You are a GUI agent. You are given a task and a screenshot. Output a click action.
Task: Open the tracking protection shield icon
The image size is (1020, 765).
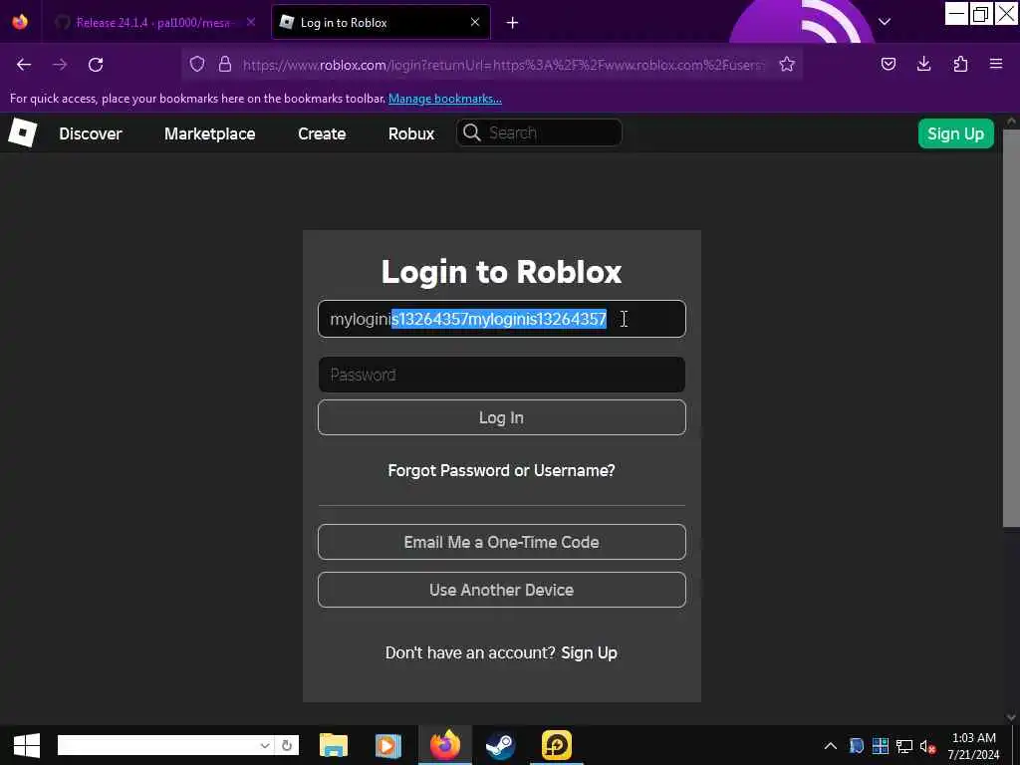(x=197, y=64)
